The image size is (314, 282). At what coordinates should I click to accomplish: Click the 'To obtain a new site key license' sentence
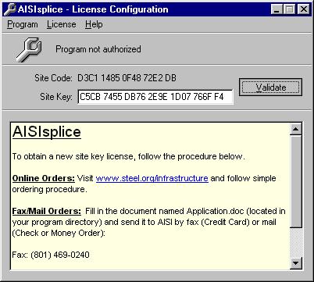(129, 156)
